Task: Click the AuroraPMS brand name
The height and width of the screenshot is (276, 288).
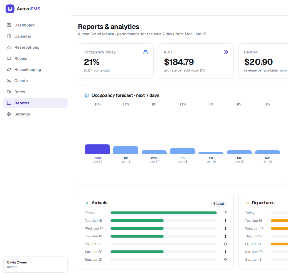Action: [28, 9]
